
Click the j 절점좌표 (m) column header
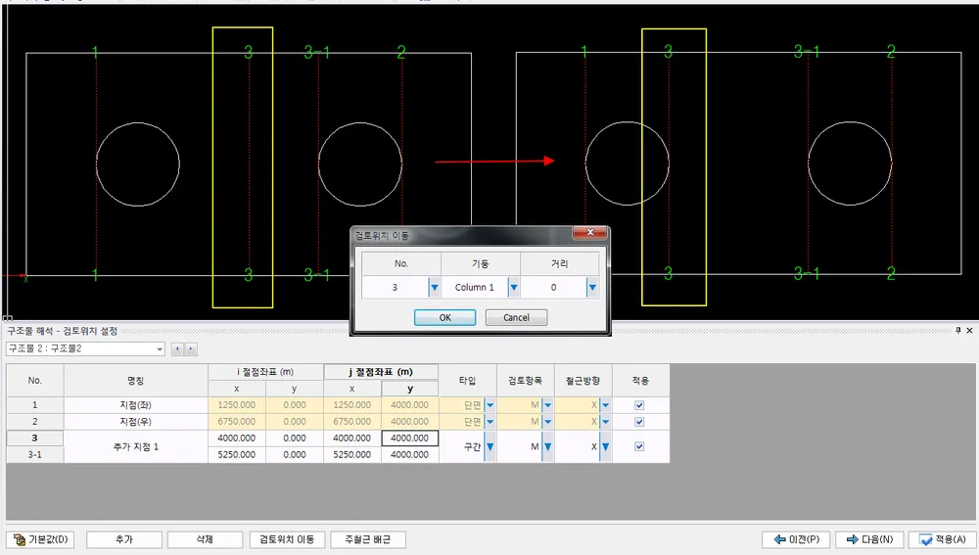381,372
